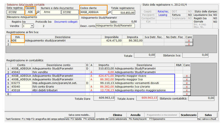The height and width of the screenshot is (126, 222).
Task: Click the Elimina button
Action: (x=117, y=115)
